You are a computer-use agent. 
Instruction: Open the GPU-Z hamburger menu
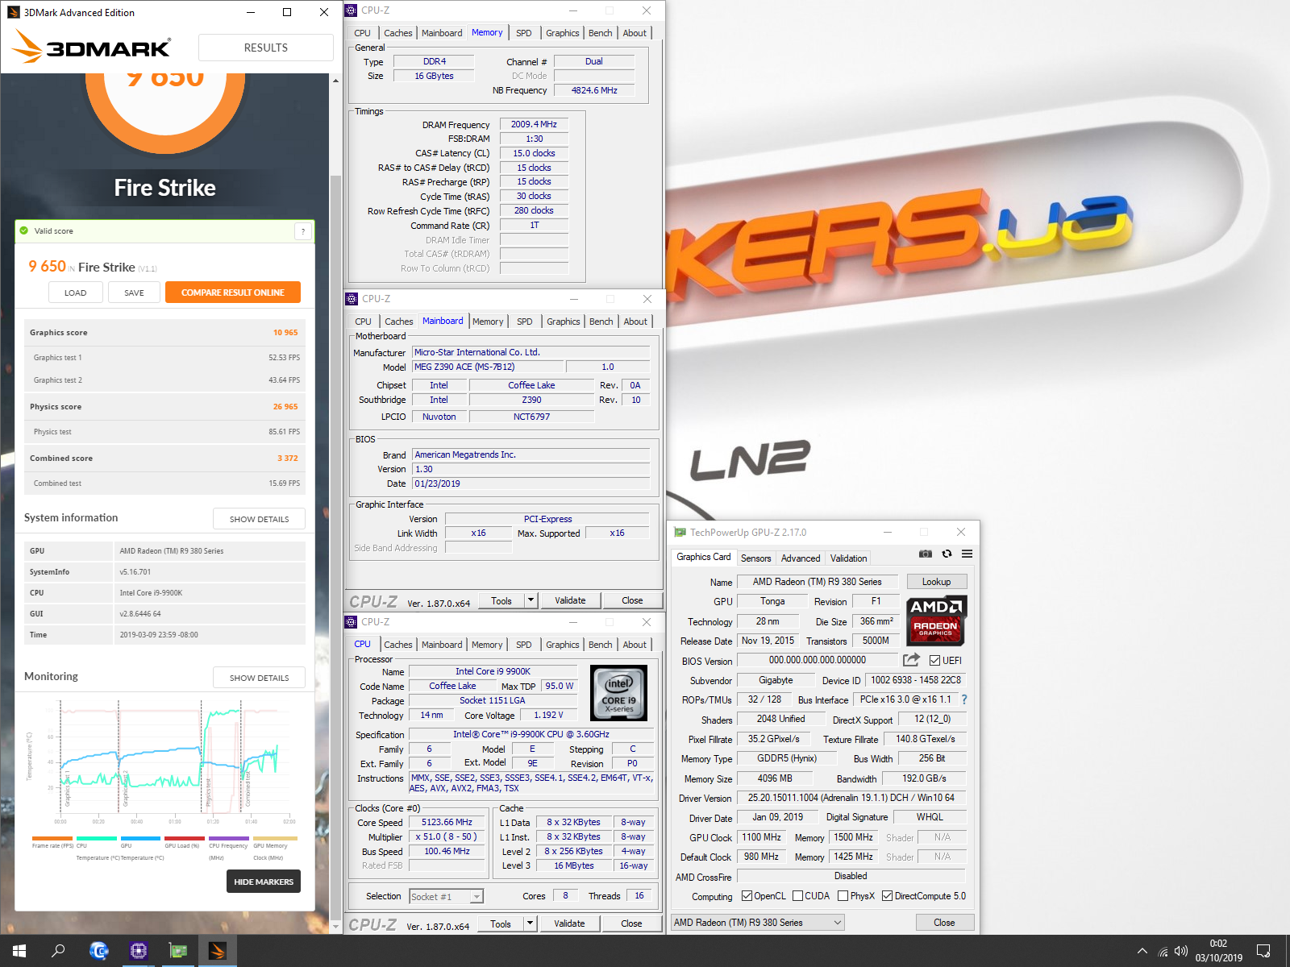point(967,554)
